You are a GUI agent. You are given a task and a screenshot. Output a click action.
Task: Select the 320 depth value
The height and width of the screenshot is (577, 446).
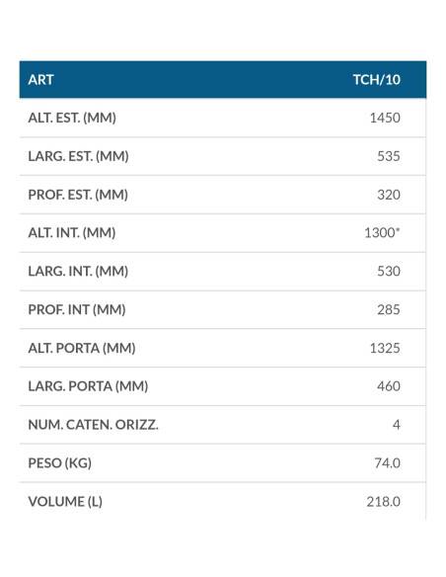pyautogui.click(x=389, y=195)
